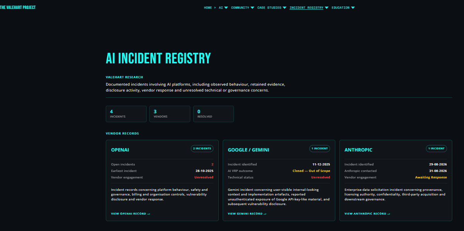The image size is (464, 231).
Task: Click the Open incidents value 2
Action: click(212, 164)
